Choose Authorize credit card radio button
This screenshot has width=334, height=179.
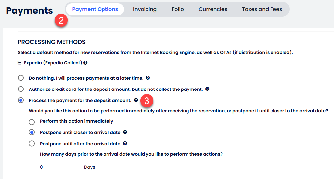tap(21, 89)
